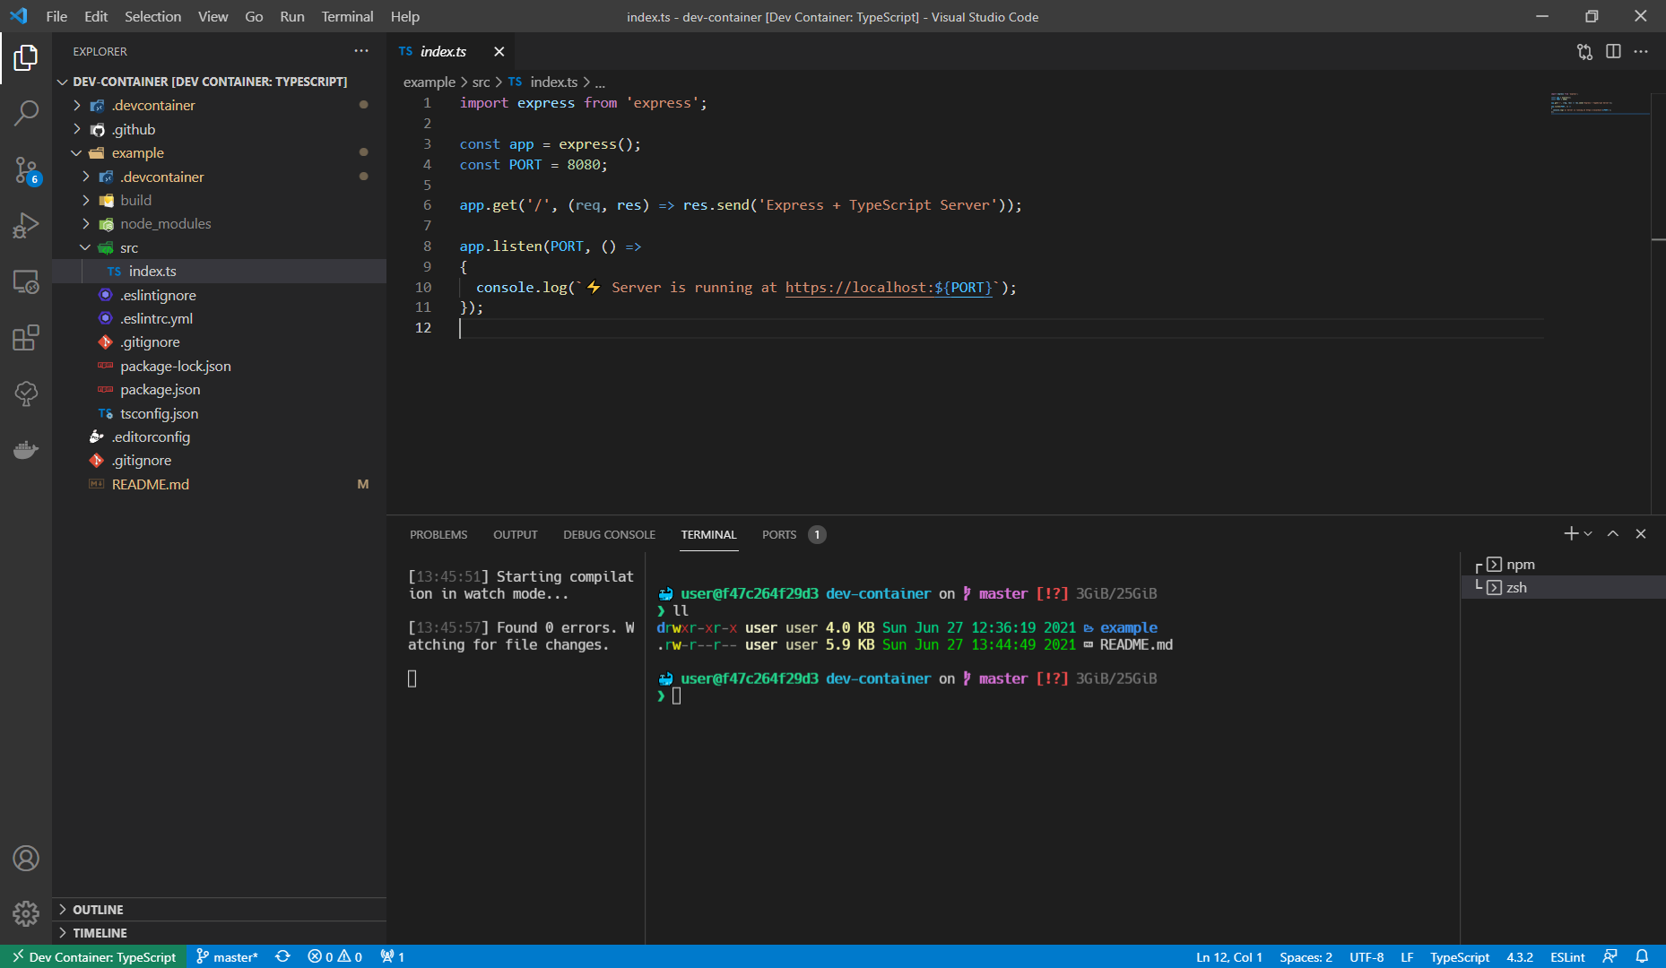Image resolution: width=1666 pixels, height=968 pixels.
Task: Open the Manage gear menu
Action: pyautogui.click(x=26, y=913)
